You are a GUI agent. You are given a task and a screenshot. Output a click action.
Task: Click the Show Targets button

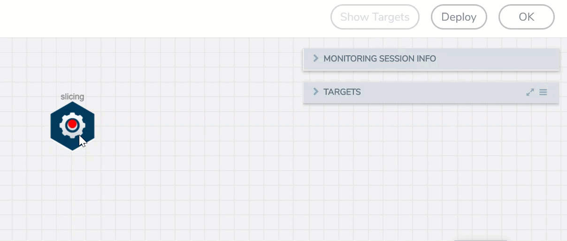[x=375, y=17]
